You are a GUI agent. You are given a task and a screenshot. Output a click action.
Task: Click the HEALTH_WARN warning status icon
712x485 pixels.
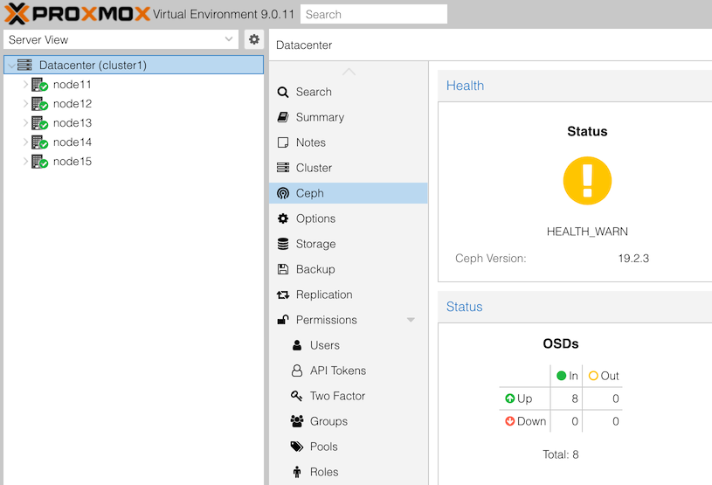point(587,181)
